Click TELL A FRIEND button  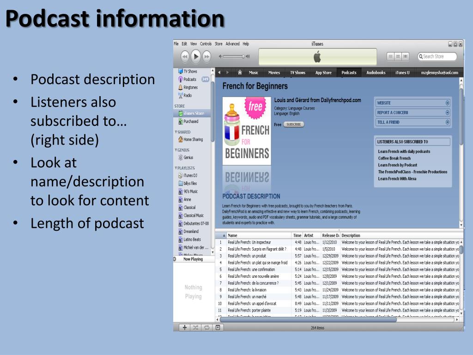pyautogui.click(x=413, y=122)
